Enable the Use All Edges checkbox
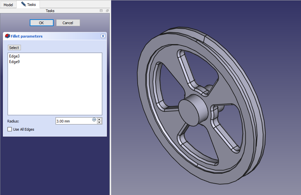Screen dimensions: 301x195 [9, 129]
